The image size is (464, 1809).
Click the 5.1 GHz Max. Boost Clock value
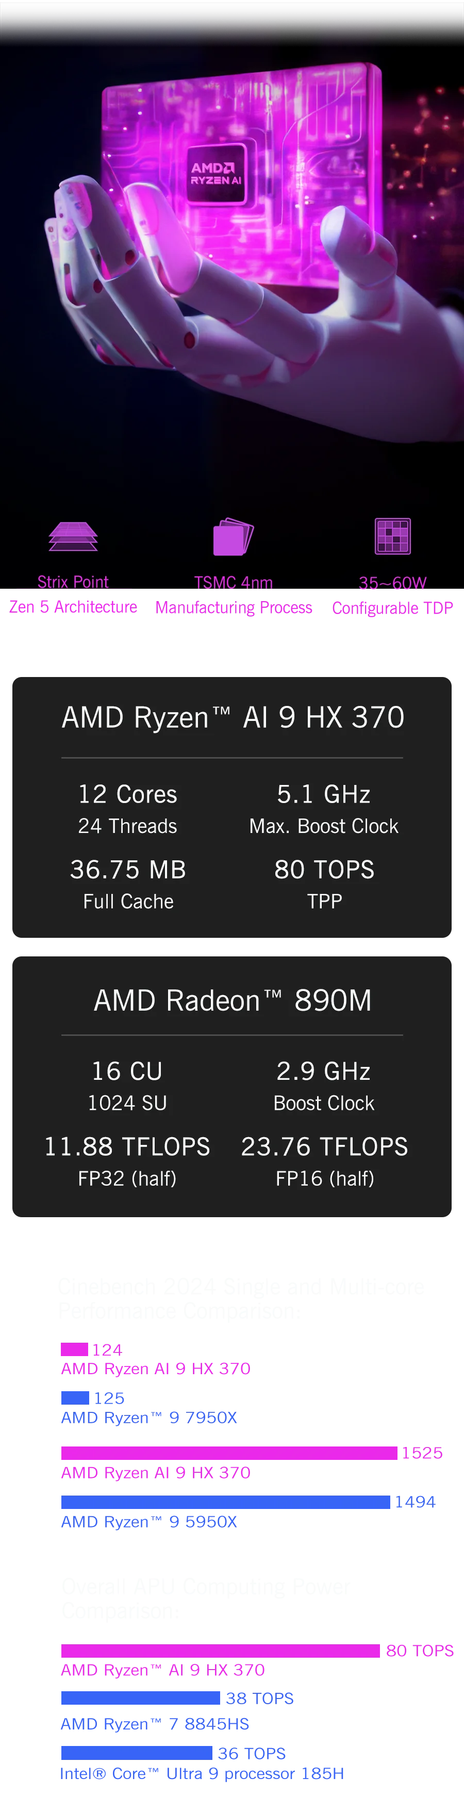tap(323, 794)
